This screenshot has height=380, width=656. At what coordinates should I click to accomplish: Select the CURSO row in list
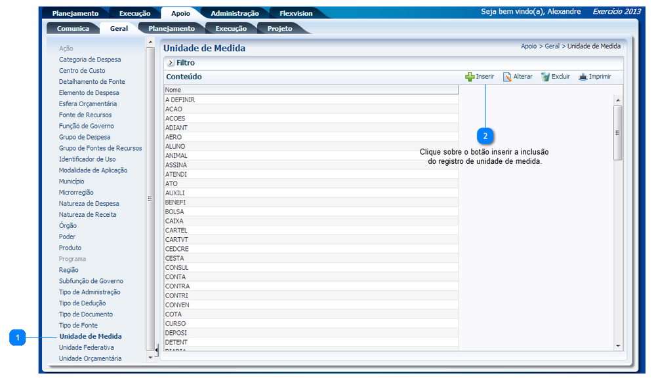tap(175, 324)
